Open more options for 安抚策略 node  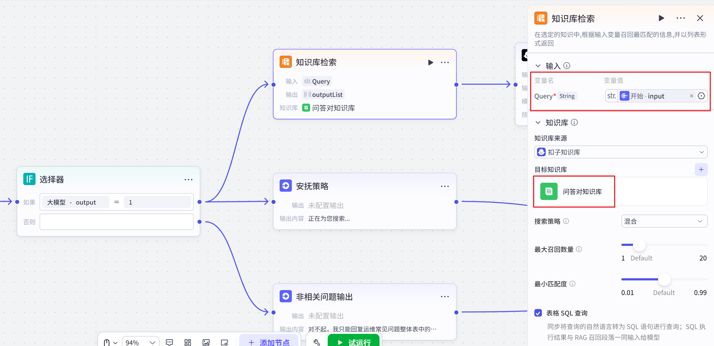(445, 186)
